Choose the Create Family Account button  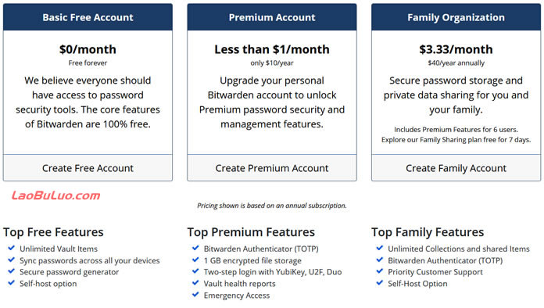[x=456, y=168]
